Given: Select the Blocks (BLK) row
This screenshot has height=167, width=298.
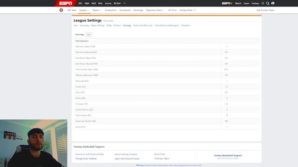Looking at the screenshot, I should 167,98.
